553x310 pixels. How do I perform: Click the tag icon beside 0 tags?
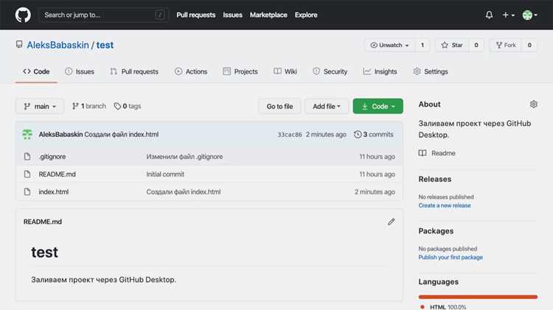(117, 106)
